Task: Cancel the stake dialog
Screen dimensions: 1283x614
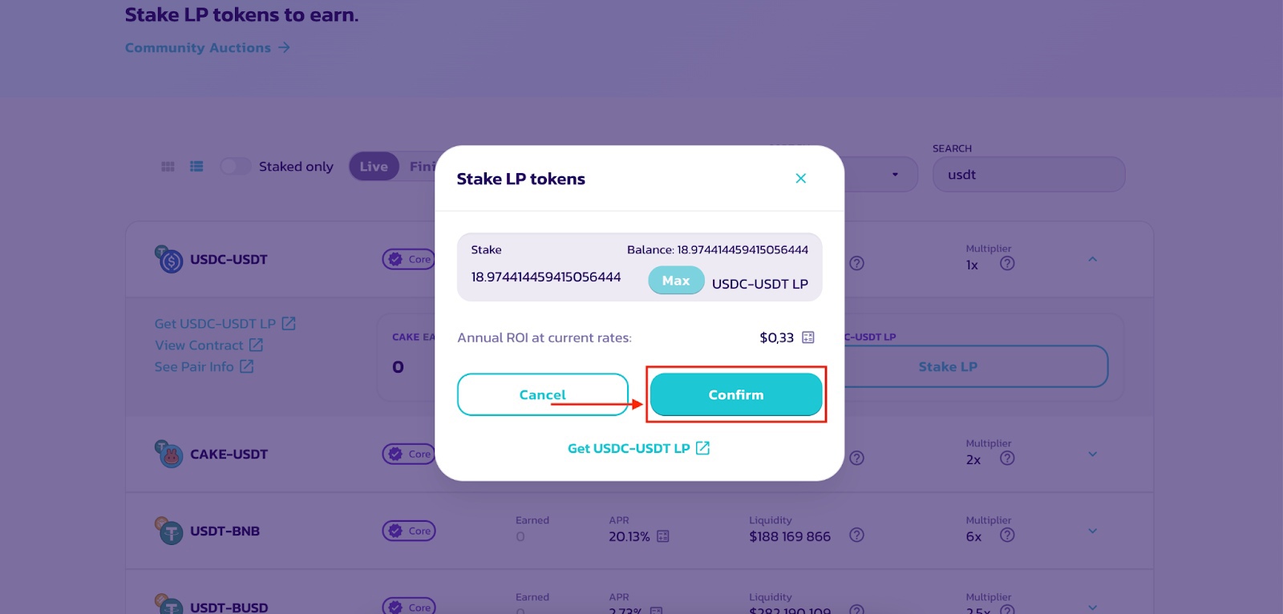Action: point(543,394)
